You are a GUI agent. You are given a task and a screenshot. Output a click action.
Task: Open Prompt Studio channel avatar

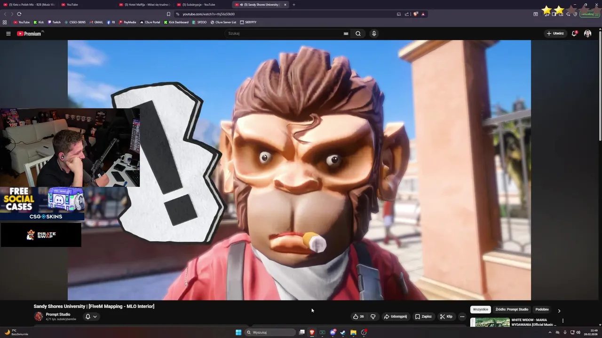pyautogui.click(x=39, y=316)
